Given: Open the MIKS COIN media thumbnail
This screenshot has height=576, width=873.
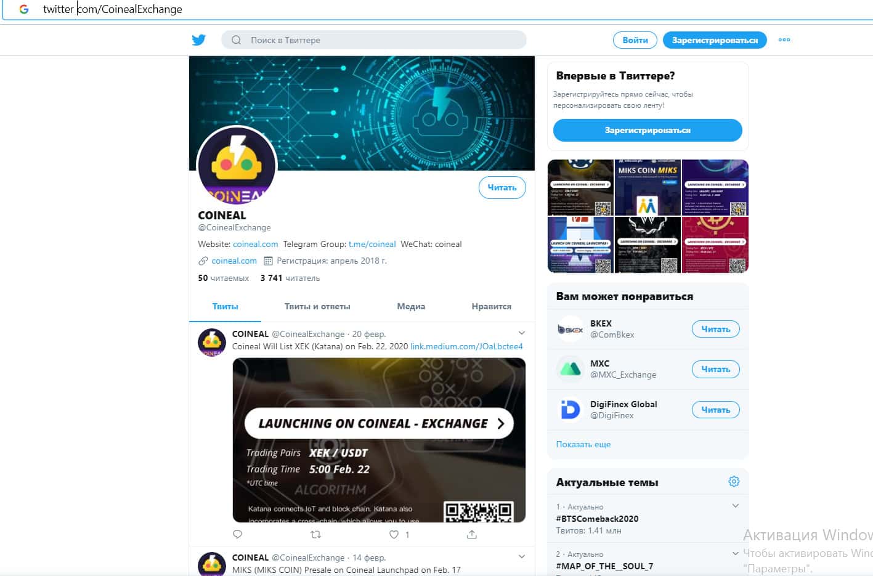Looking at the screenshot, I should tap(648, 188).
